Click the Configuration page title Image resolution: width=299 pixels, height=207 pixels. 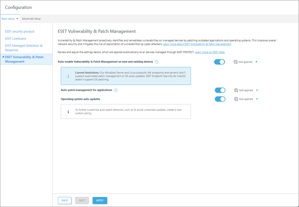(x=18, y=8)
